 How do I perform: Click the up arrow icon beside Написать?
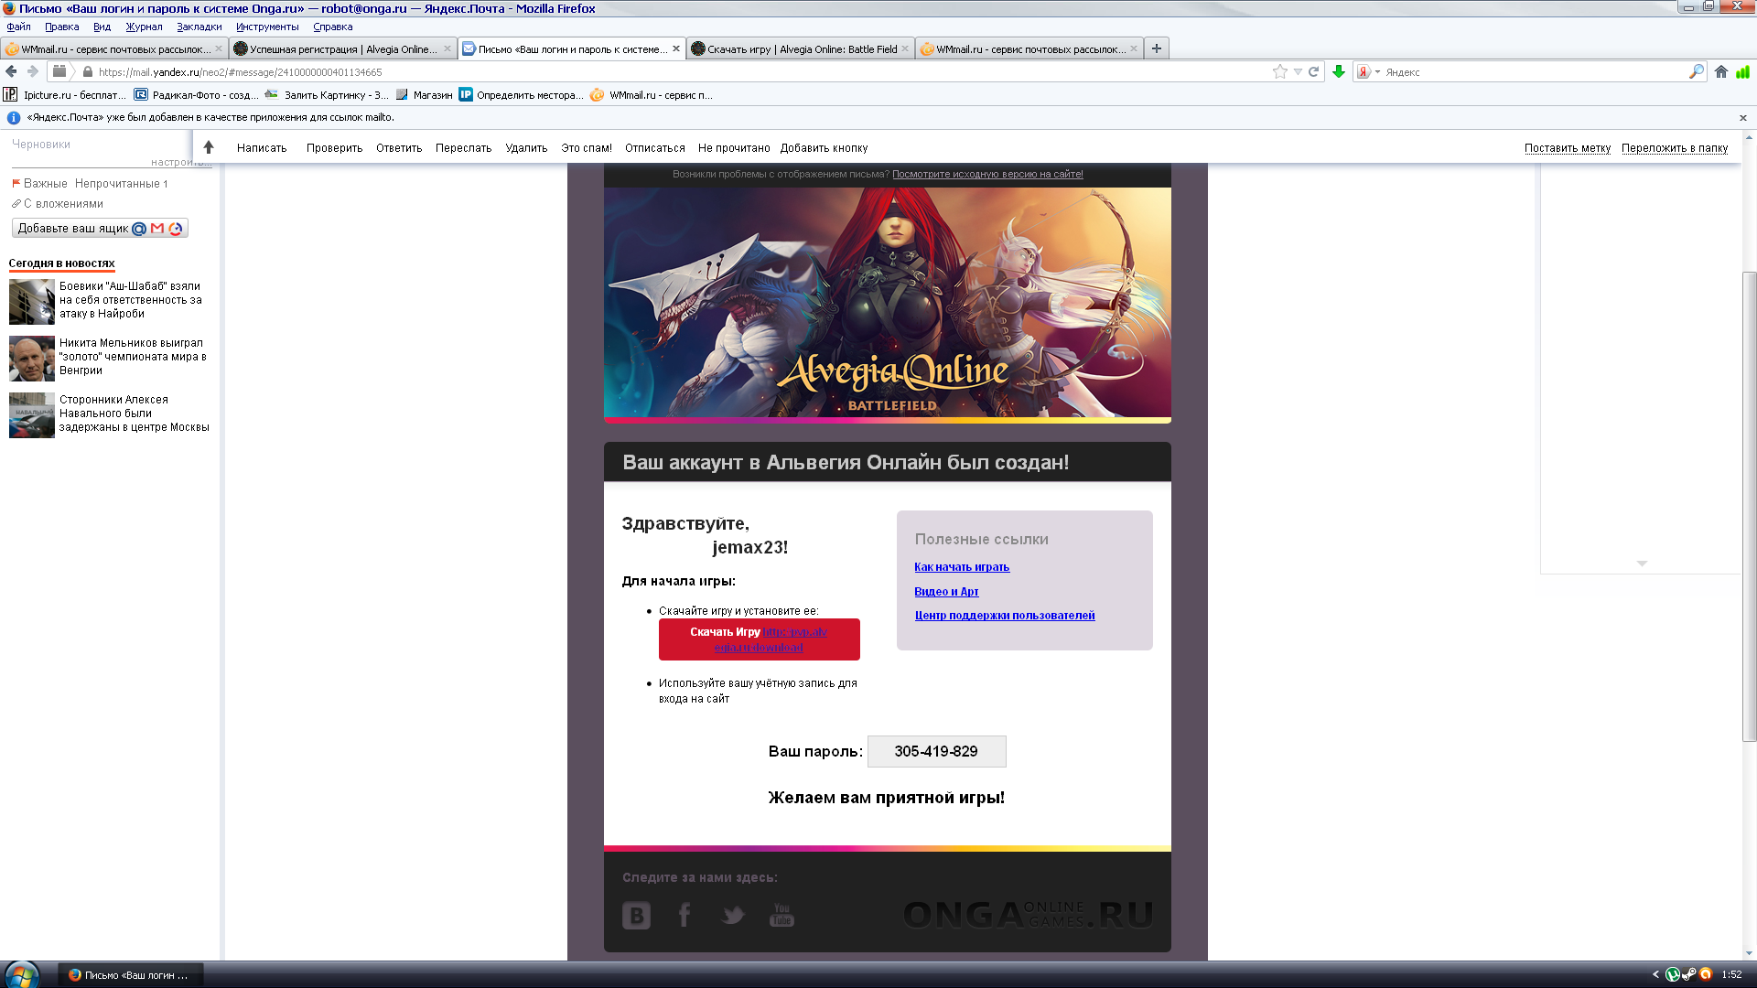coord(209,147)
